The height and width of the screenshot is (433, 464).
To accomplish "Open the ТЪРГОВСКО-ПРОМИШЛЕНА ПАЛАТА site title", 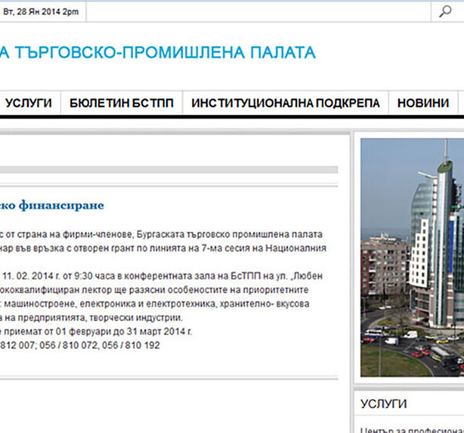I will click(158, 53).
